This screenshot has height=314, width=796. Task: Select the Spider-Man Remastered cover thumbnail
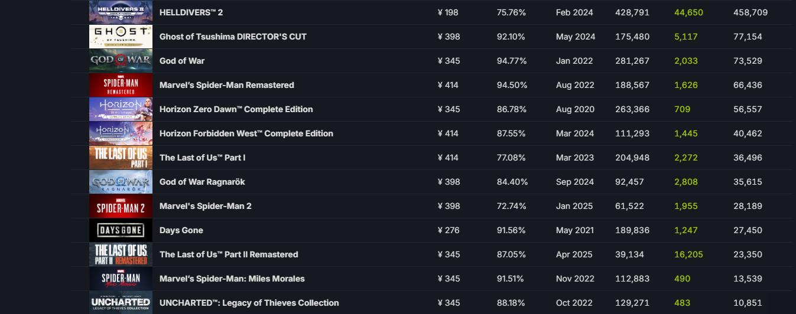pos(121,85)
